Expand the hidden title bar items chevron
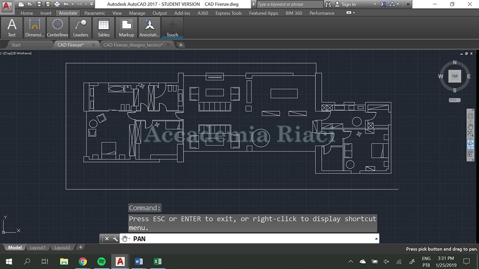The height and width of the screenshot is (269, 479). 408,4
